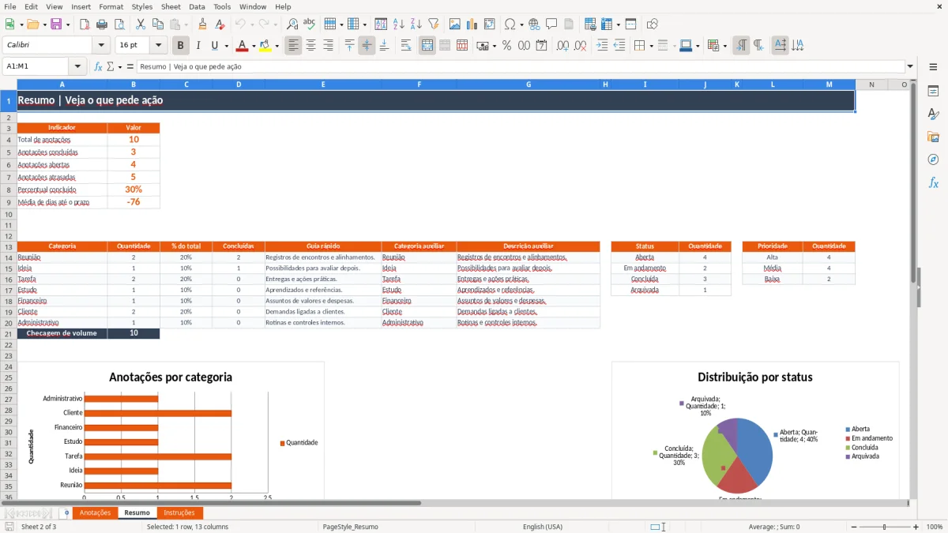Open the Borders dropdown arrow
The height and width of the screenshot is (533, 948).
[x=651, y=46]
